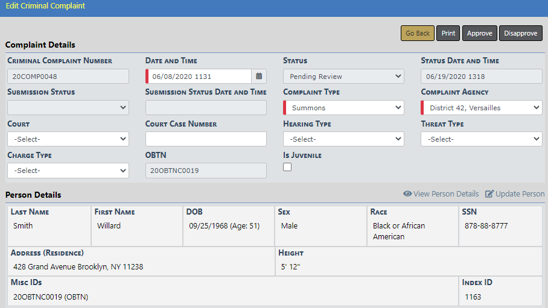Expand the Submission Status dropdown
The height and width of the screenshot is (308, 548).
tap(68, 108)
